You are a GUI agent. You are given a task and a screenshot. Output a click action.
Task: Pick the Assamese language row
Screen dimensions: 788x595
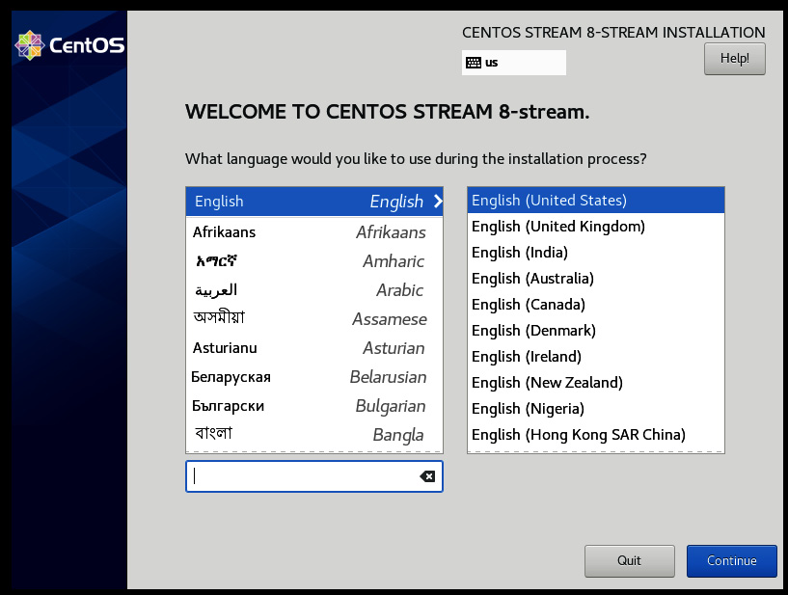(314, 319)
